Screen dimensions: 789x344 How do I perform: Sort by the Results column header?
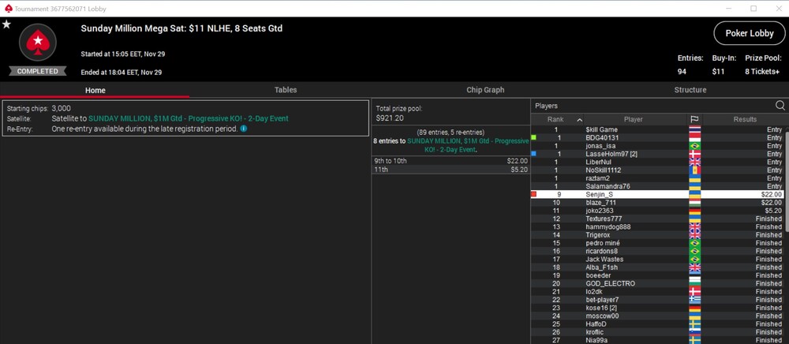745,119
